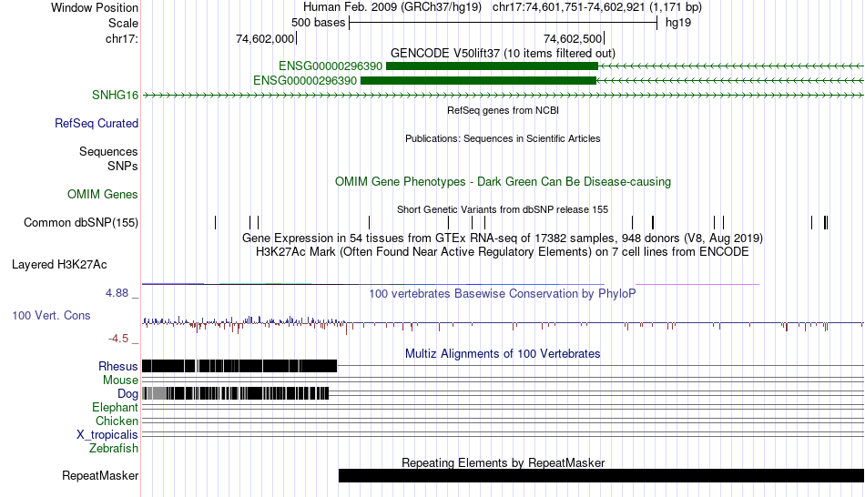The image size is (865, 497).
Task: Click the RefSeq Curated track label
Action: click(96, 123)
